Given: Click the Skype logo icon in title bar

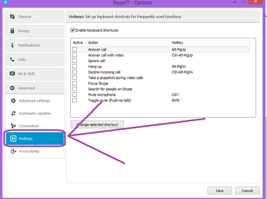Looking at the screenshot, I should [x=5, y=2].
